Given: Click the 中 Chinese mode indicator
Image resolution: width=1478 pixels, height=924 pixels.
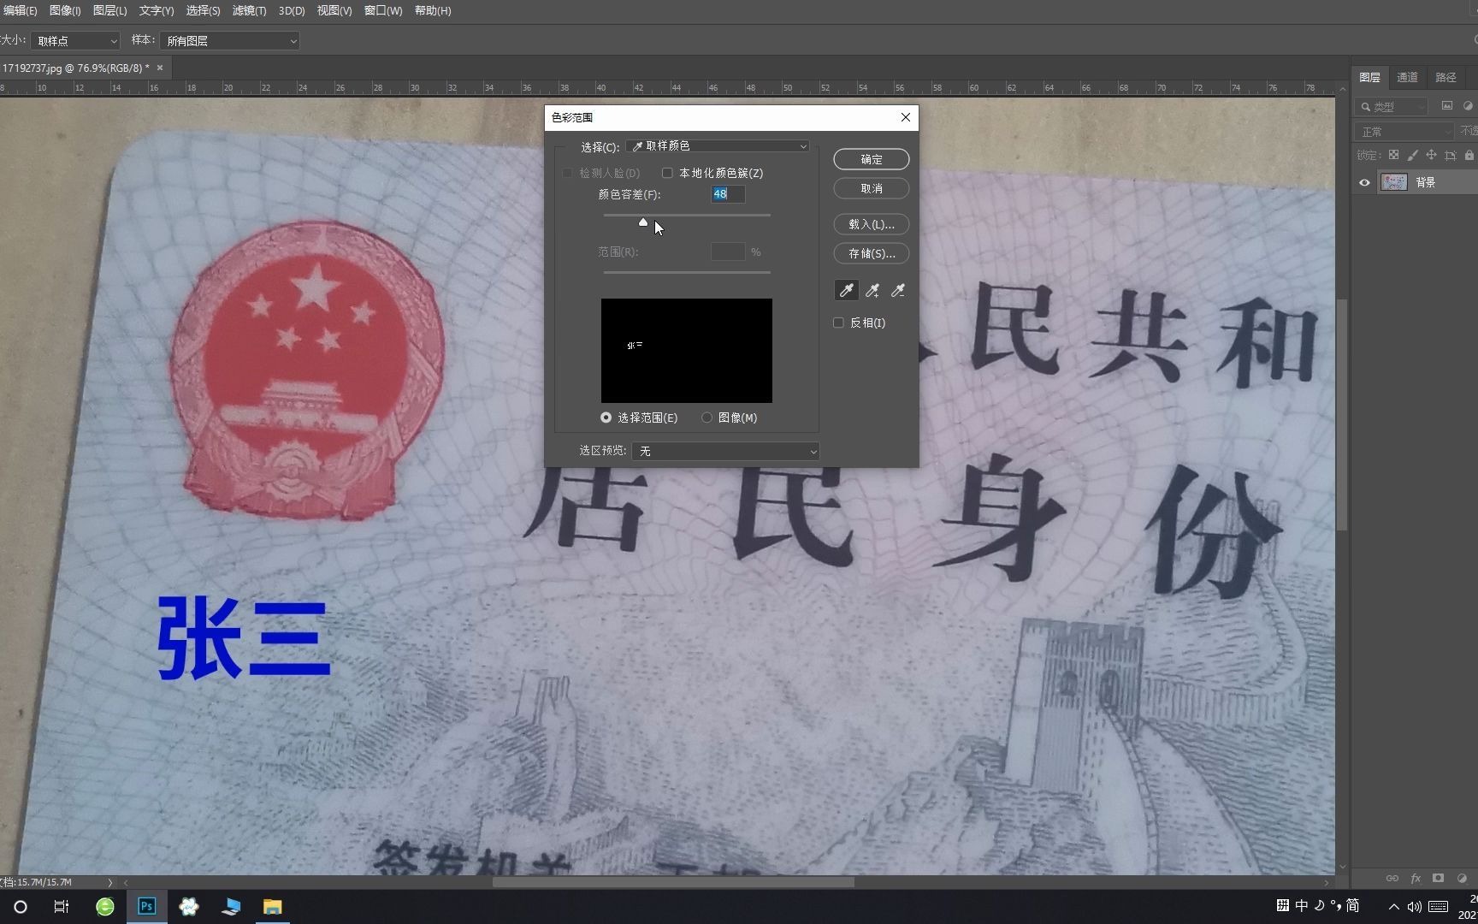Looking at the screenshot, I should 1302,905.
